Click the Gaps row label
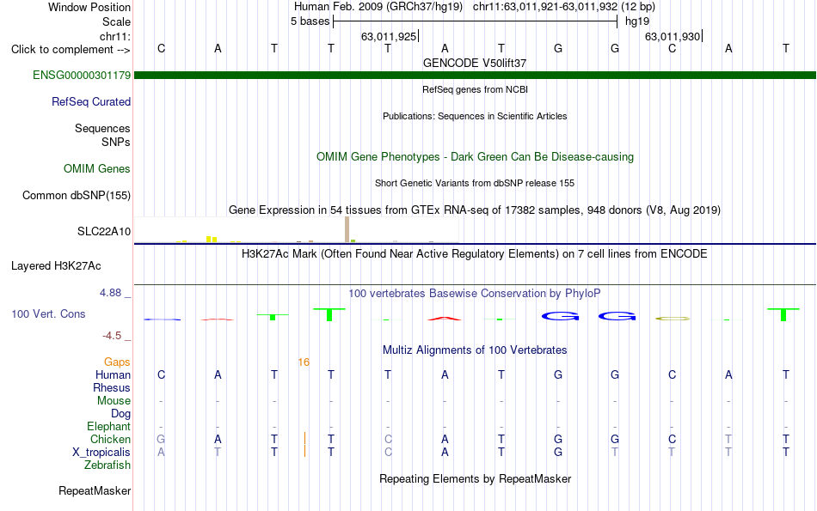The image size is (817, 511). coord(117,362)
